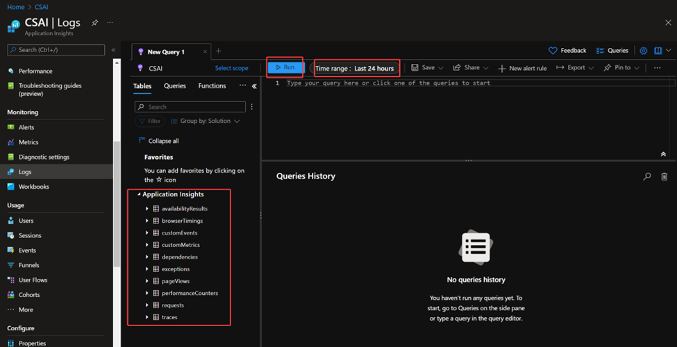
Task: Collapse the side pane with double chevron
Action: coord(254,86)
